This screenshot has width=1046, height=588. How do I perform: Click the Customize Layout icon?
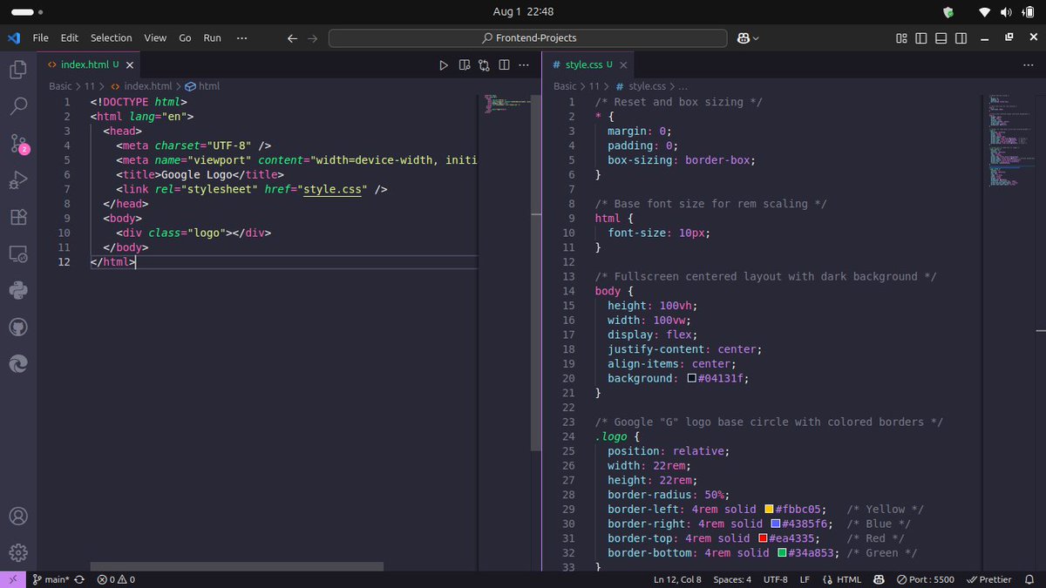coord(901,38)
